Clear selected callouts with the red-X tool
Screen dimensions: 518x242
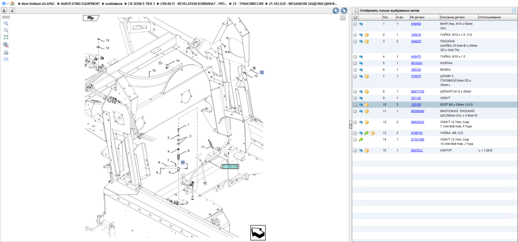point(6,45)
